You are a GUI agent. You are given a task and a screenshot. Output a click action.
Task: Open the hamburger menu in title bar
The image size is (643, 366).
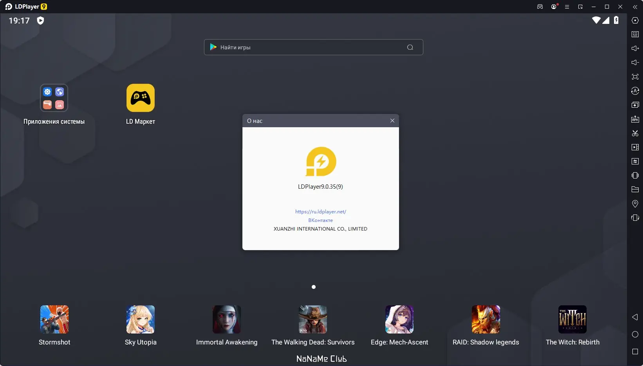pyautogui.click(x=567, y=7)
